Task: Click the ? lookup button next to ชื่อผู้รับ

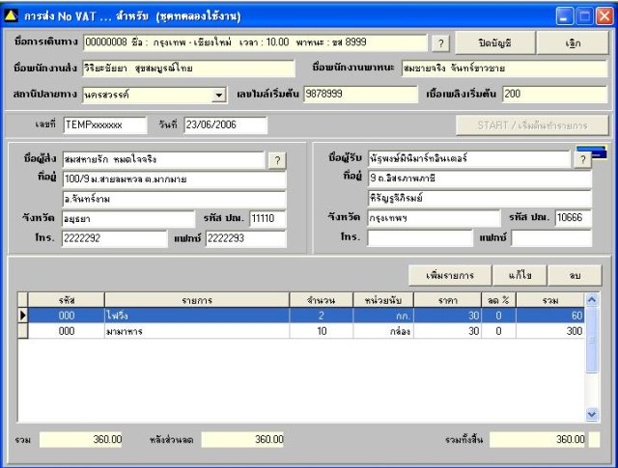Action: [582, 160]
